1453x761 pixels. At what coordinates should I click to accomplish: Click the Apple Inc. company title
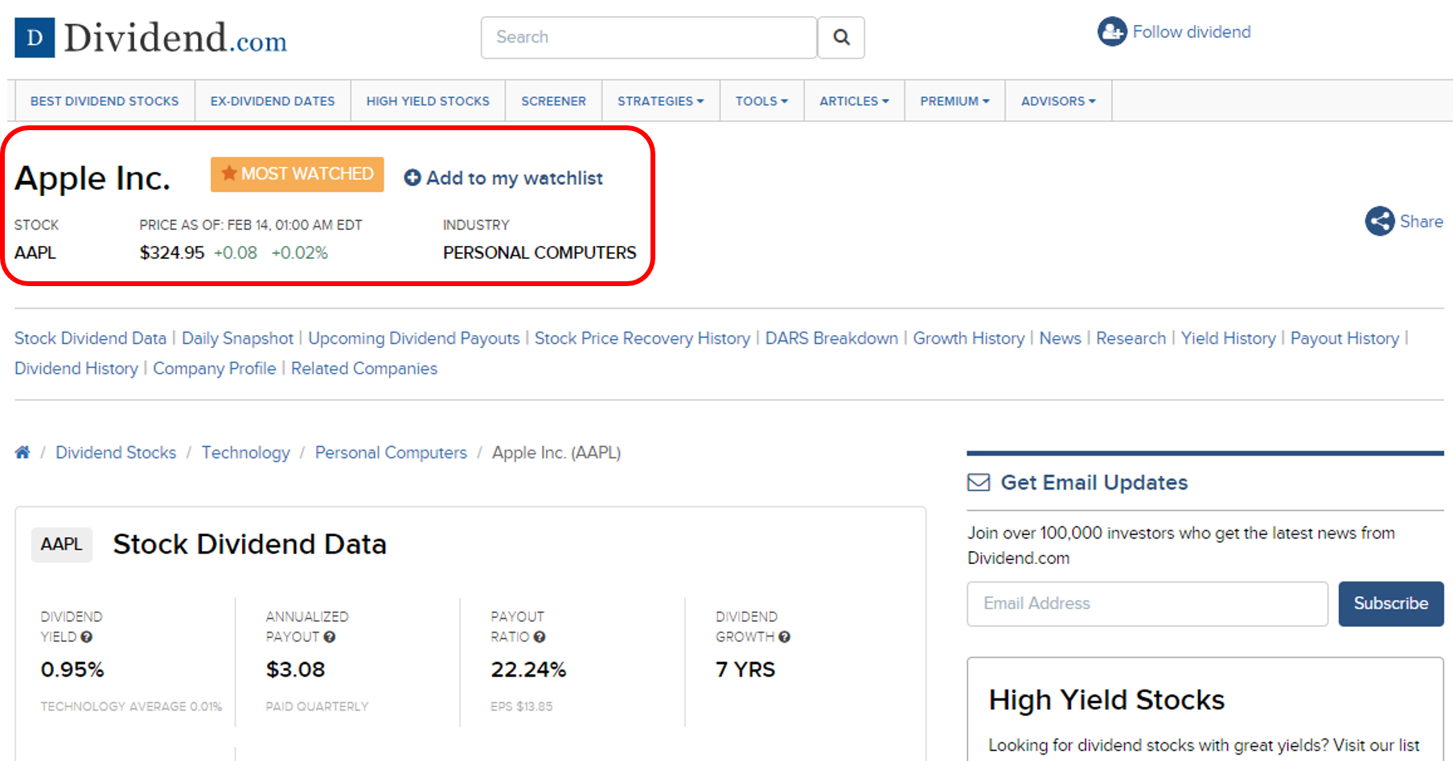92,178
